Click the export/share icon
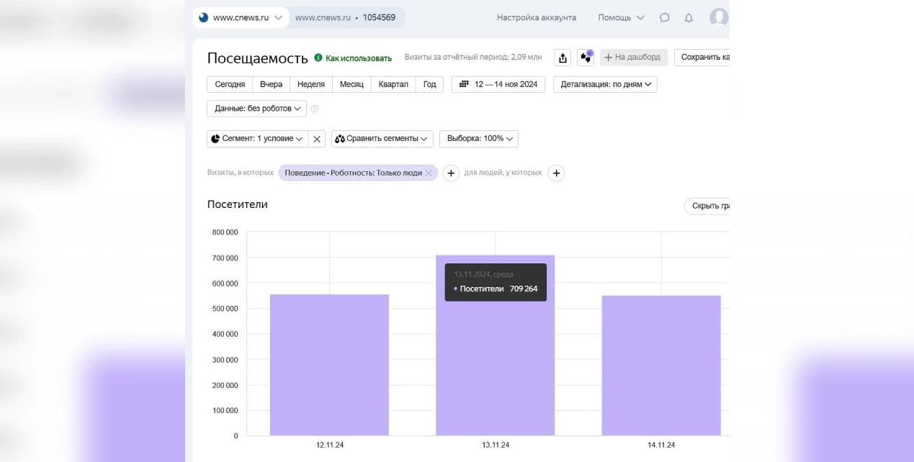Viewport: 914px width, 462px height. (563, 58)
